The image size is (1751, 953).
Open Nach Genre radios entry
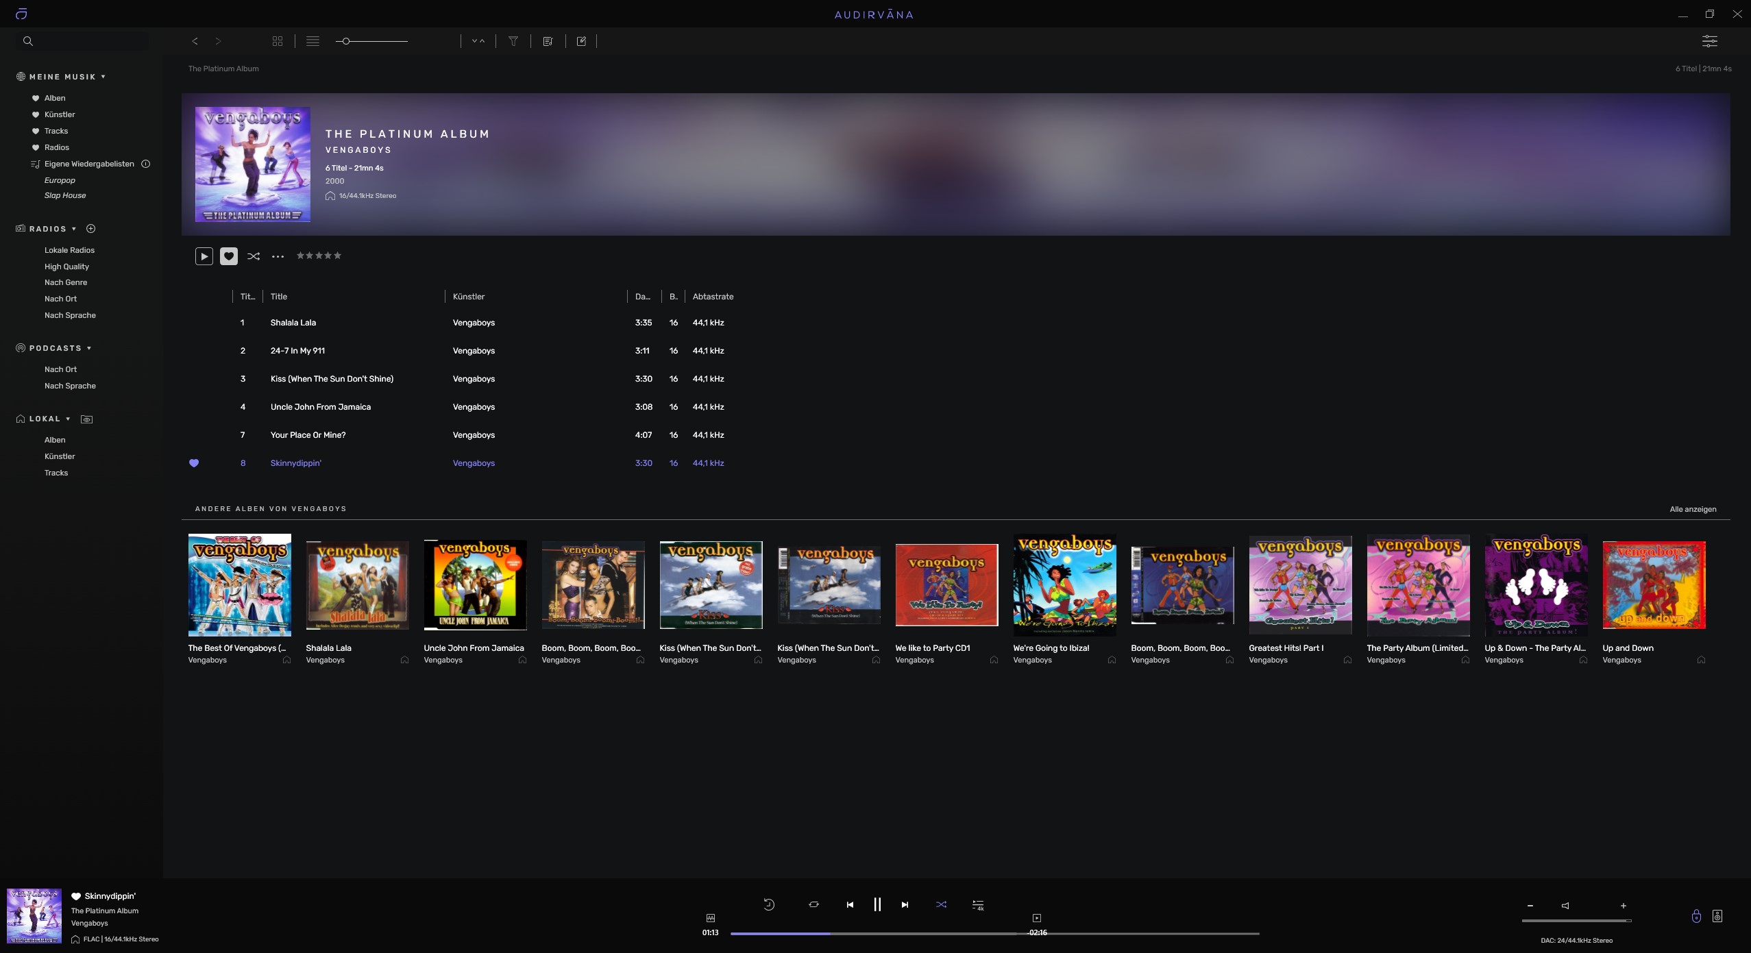click(x=66, y=282)
